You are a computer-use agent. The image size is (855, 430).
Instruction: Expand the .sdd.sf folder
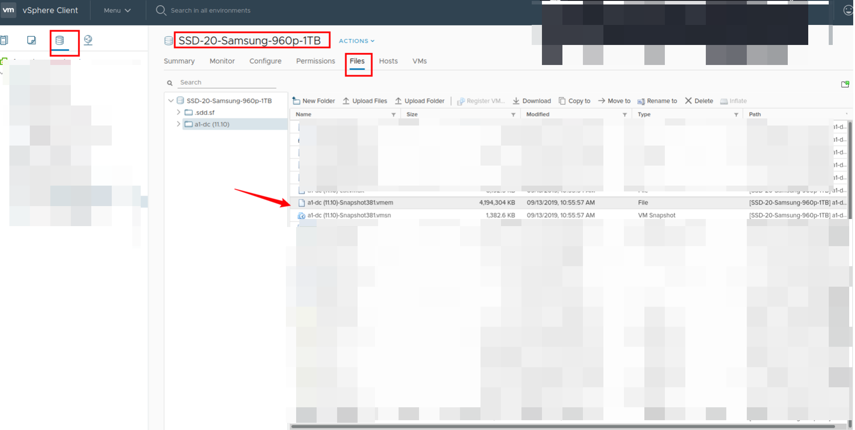point(179,113)
